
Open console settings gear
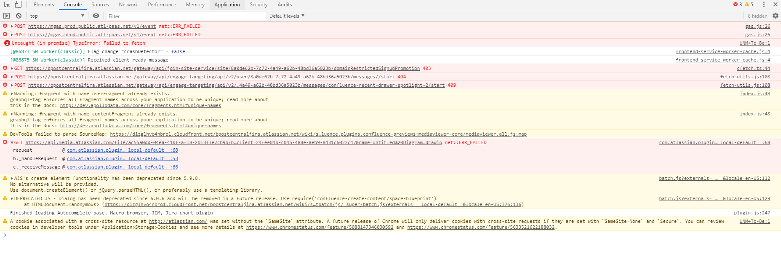(776, 16)
